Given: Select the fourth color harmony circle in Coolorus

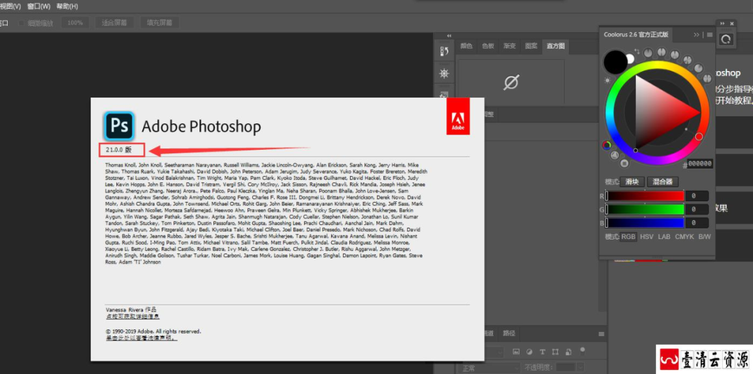Looking at the screenshot, I should pos(687,60).
